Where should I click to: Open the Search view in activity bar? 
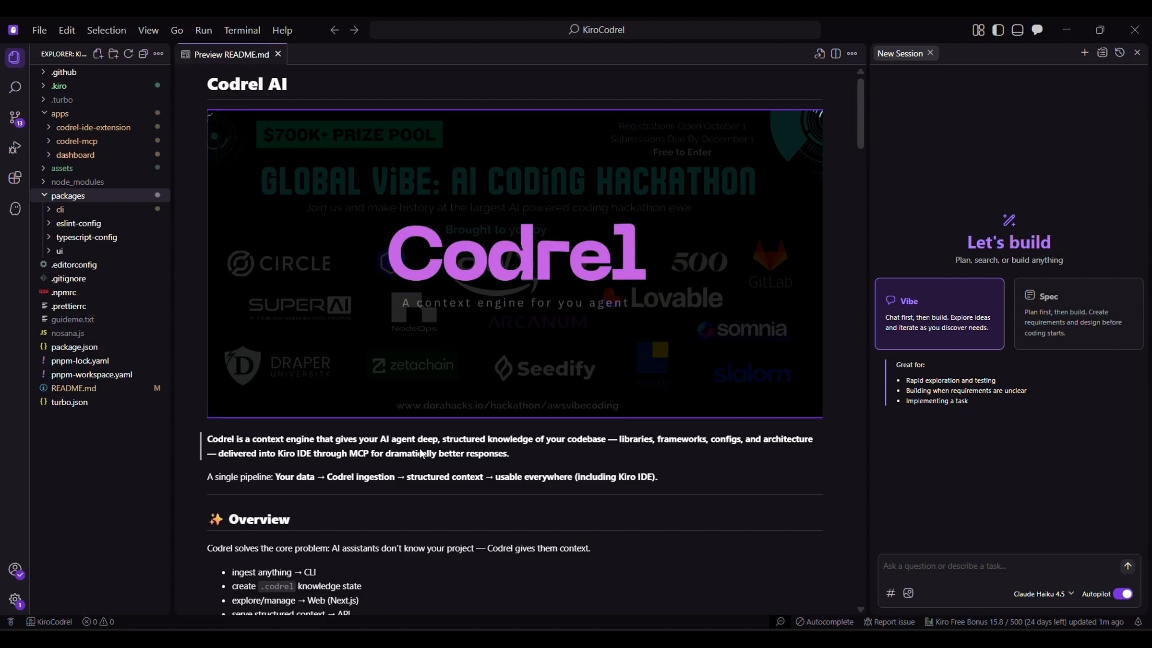click(14, 87)
